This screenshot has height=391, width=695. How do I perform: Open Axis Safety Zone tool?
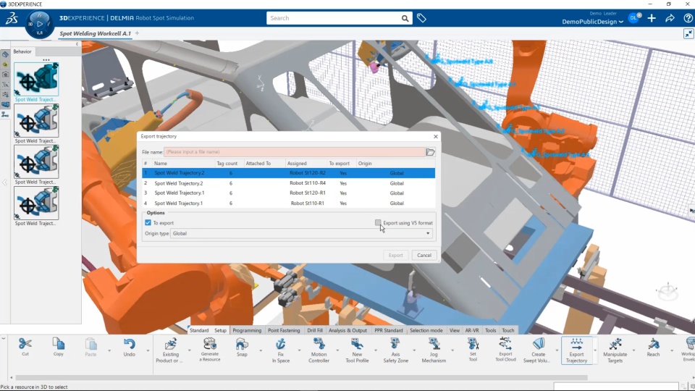pyautogui.click(x=395, y=350)
